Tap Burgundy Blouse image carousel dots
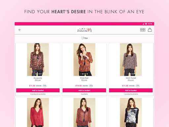The height and width of the screenshot is (127, 169). [38, 74]
